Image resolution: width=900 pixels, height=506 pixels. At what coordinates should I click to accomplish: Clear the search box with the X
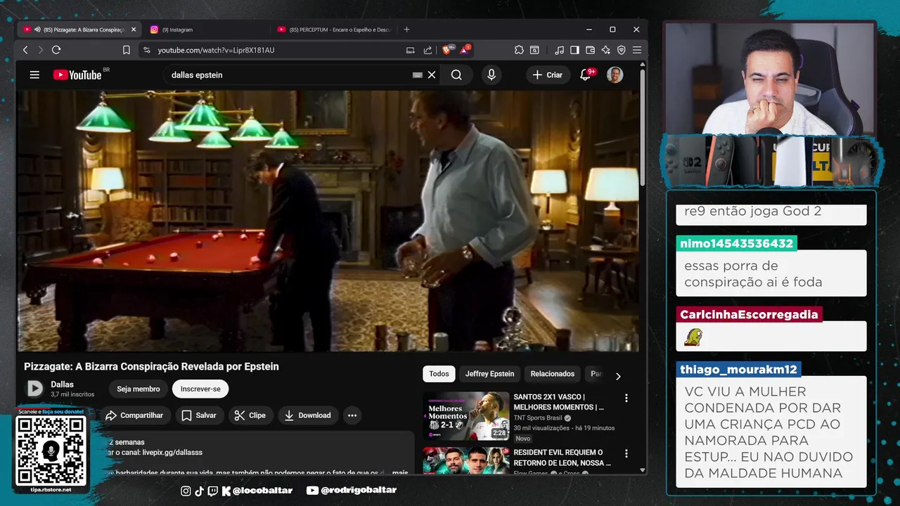click(x=432, y=74)
